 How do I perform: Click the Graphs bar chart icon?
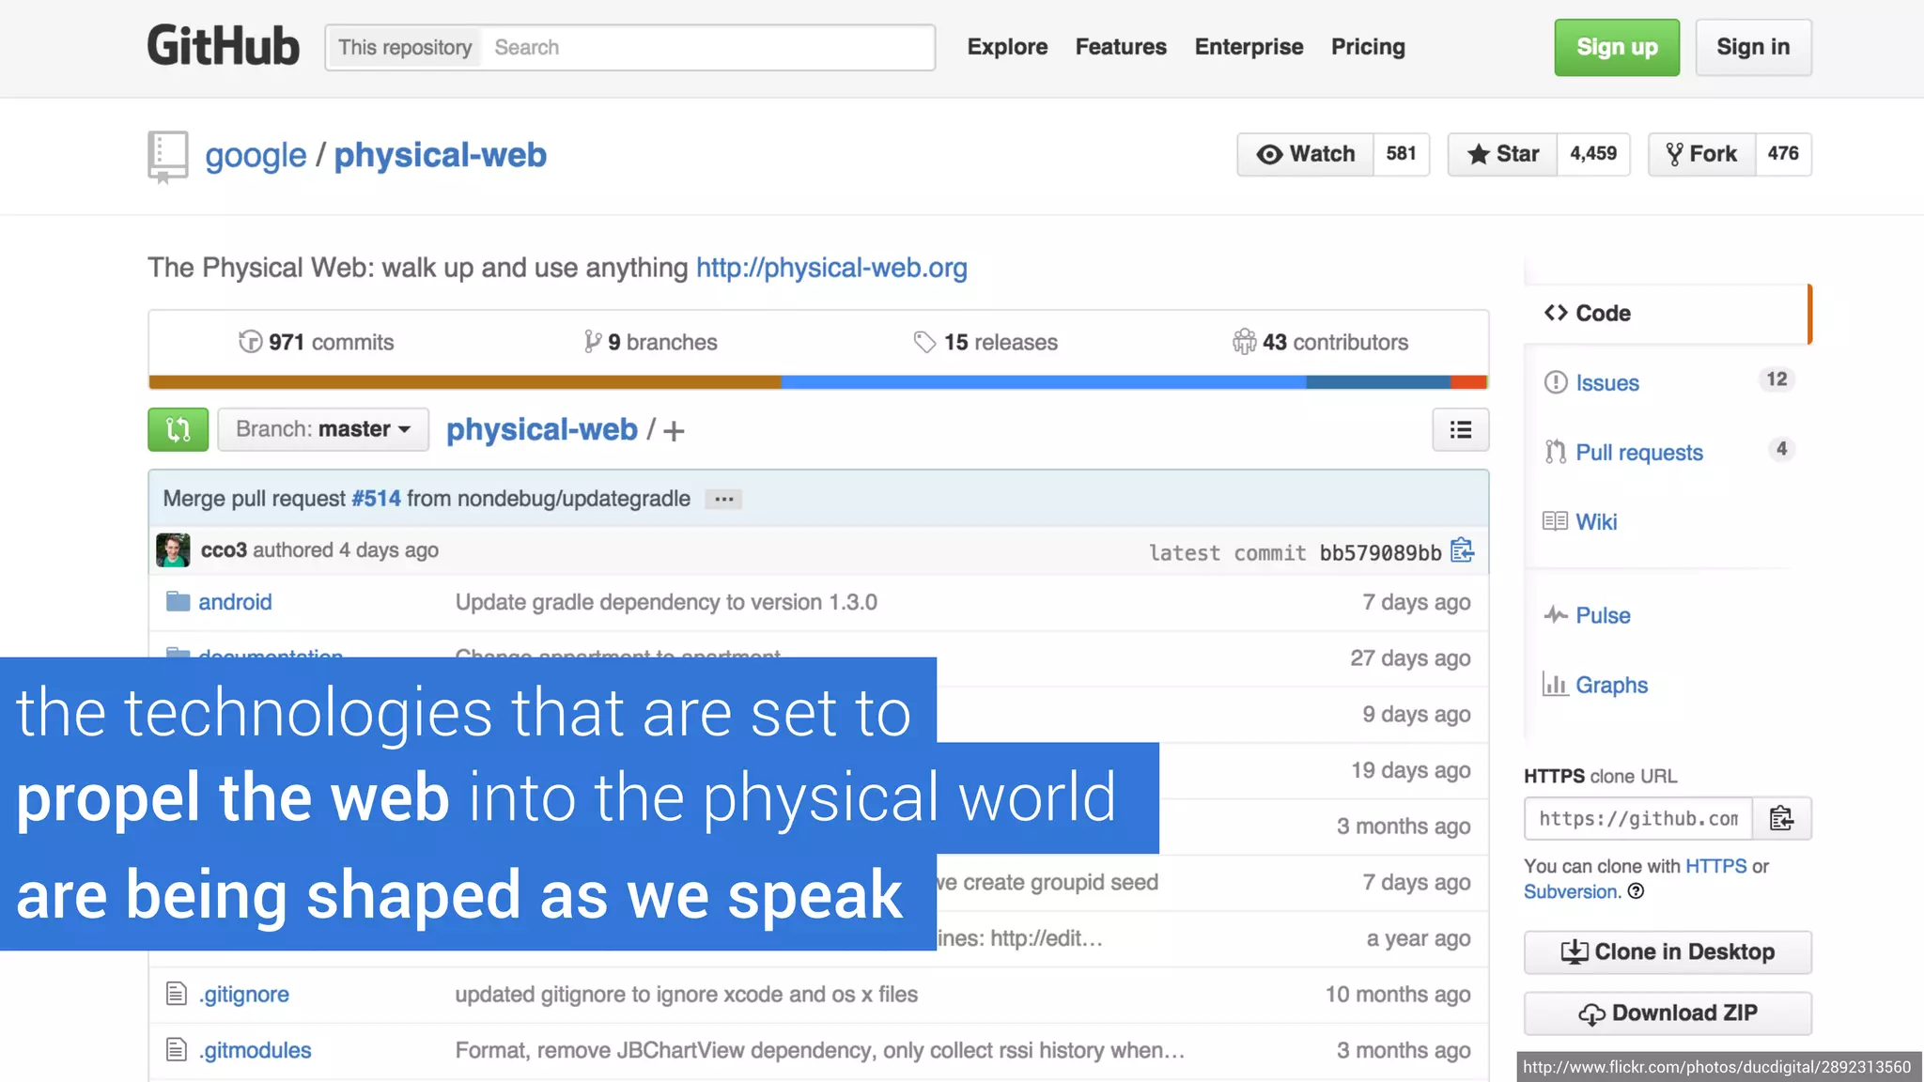[1555, 684]
